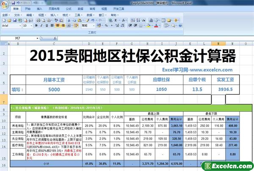
Task: Click the Paste clipboard icon
Action: point(80,20)
